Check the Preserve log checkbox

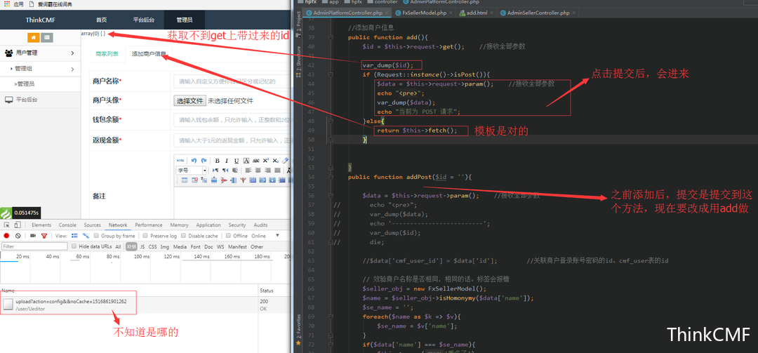(x=145, y=236)
